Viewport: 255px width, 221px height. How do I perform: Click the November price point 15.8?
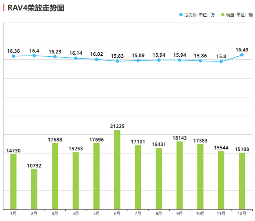pos(221,61)
